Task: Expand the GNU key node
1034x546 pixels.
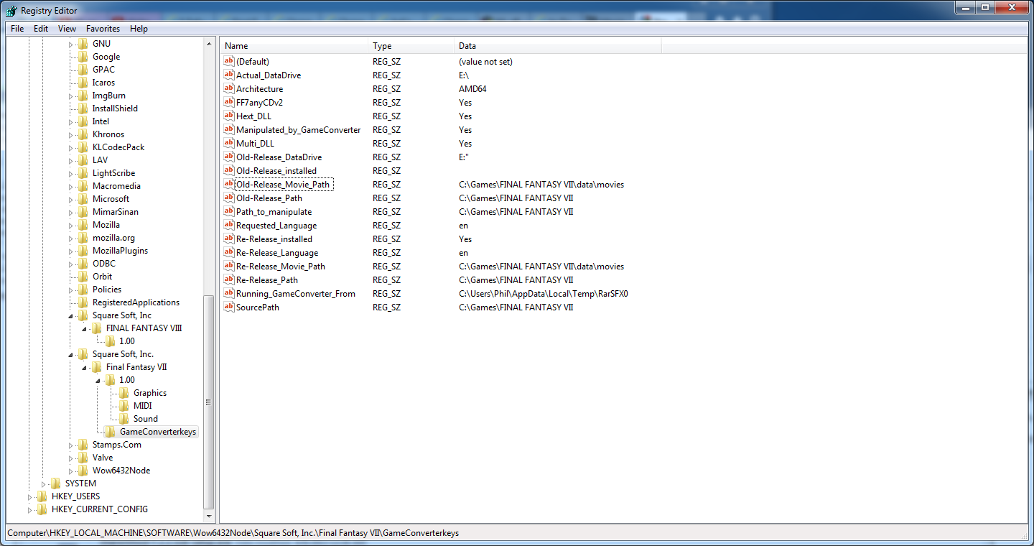Action: (71, 44)
